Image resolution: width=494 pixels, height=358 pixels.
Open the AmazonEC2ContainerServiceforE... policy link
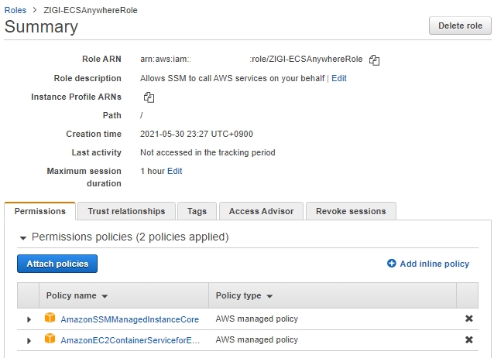click(130, 340)
